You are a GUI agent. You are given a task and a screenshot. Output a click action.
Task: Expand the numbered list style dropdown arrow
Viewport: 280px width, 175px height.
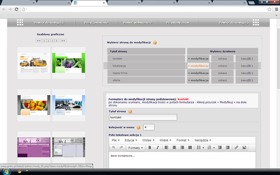click(x=214, y=148)
